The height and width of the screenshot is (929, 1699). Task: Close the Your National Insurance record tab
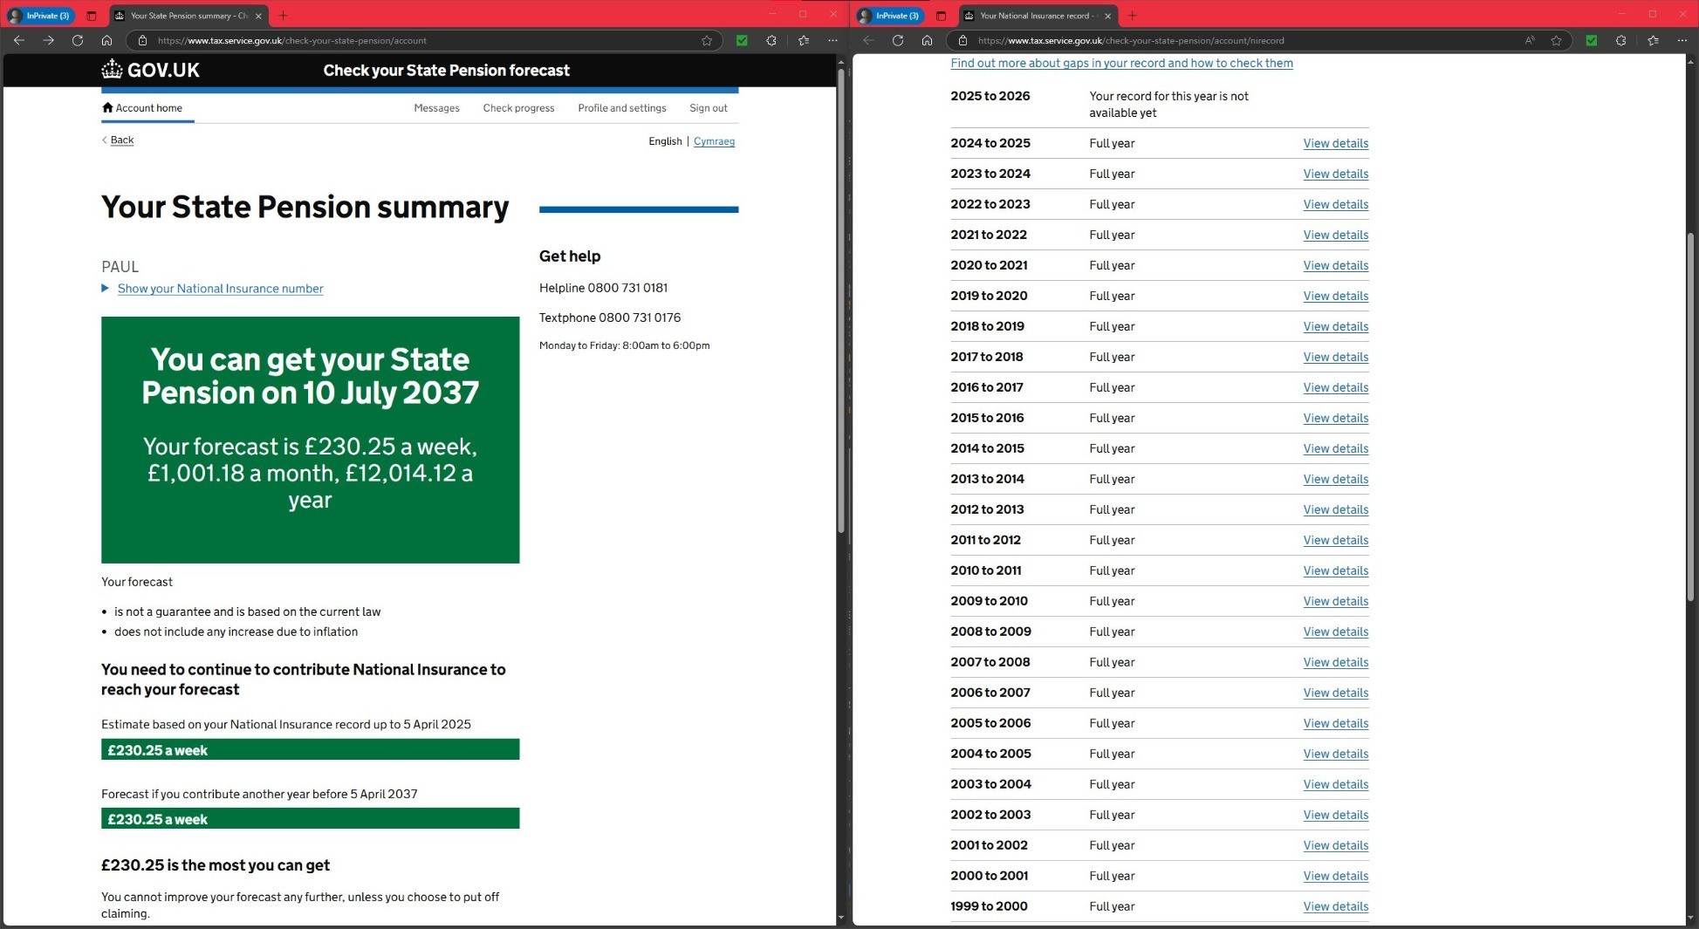coord(1108,16)
